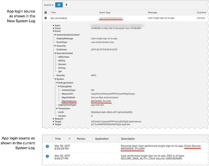Screen dimensions: 209x166
Task: Select the Severity tree item
Action: click(x=60, y=75)
